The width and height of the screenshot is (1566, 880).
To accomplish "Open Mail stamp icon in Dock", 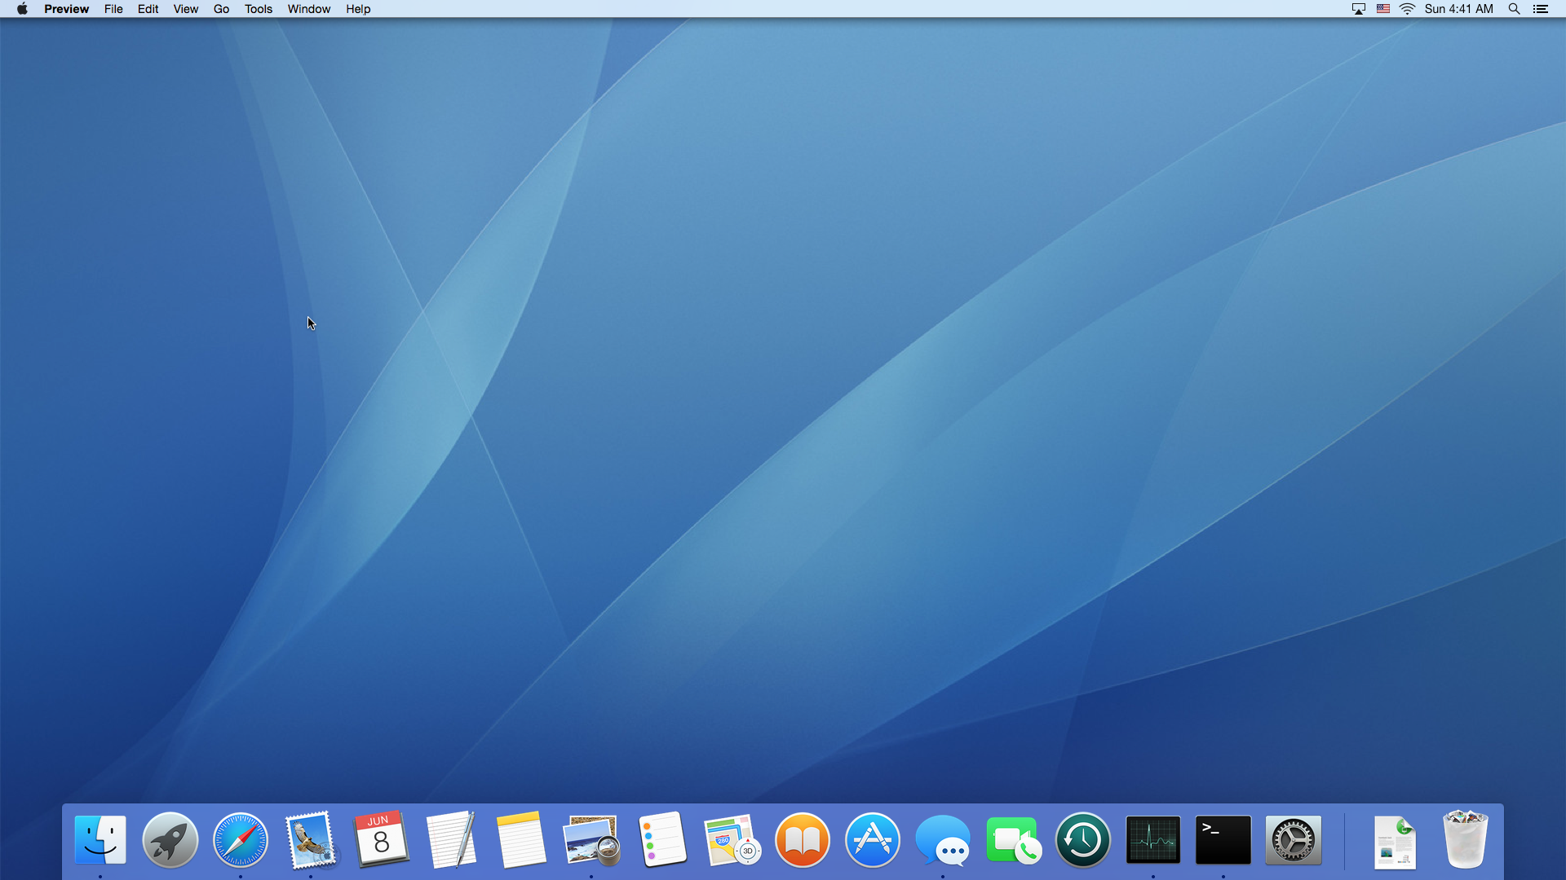I will [x=311, y=839].
